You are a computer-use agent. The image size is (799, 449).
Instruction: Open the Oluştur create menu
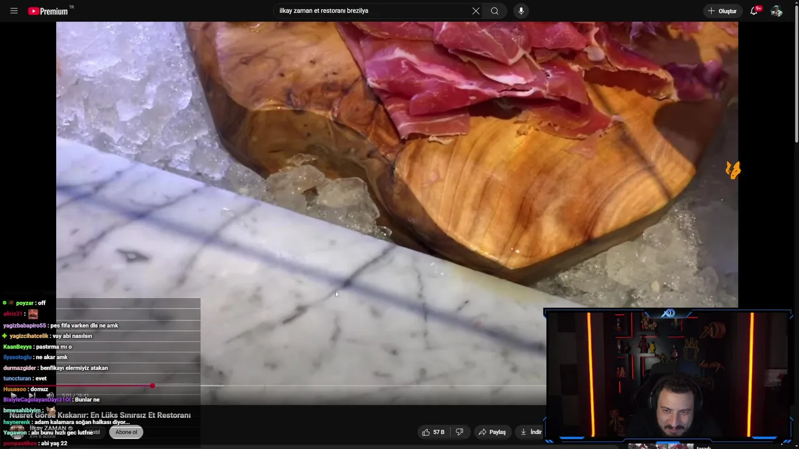coord(722,11)
